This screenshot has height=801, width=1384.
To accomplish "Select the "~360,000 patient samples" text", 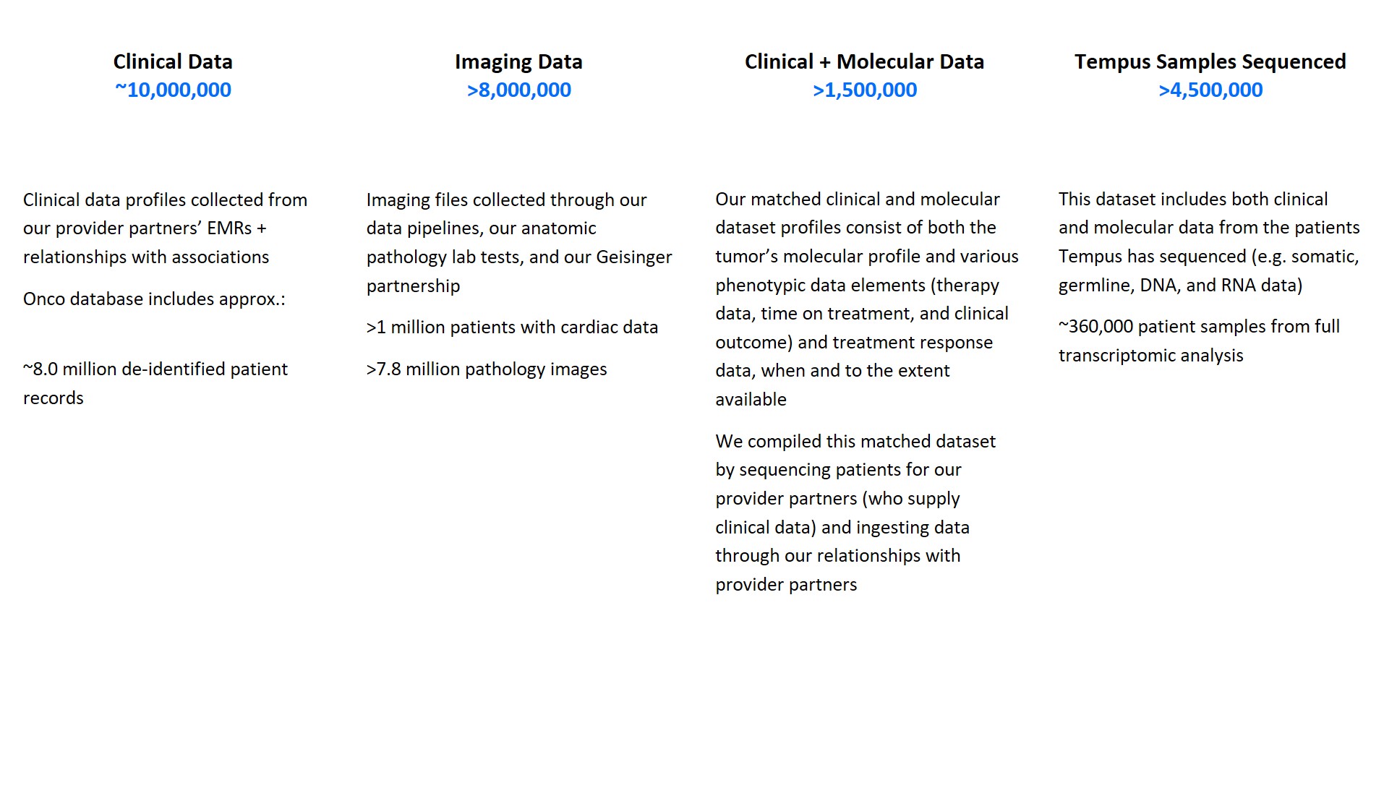I will tap(1199, 340).
